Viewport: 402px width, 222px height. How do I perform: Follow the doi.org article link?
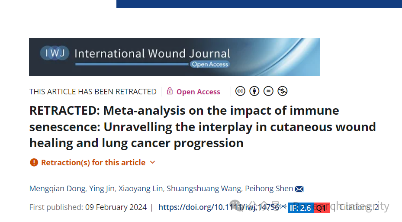tap(219, 207)
